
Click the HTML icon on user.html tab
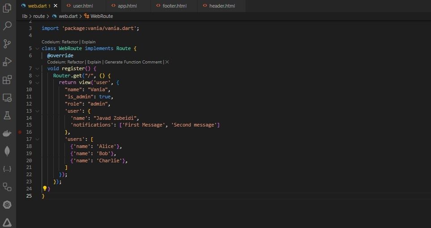(x=69, y=5)
